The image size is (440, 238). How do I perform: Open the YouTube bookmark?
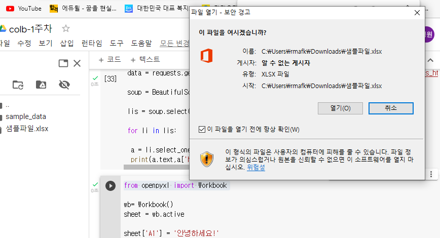(23, 9)
